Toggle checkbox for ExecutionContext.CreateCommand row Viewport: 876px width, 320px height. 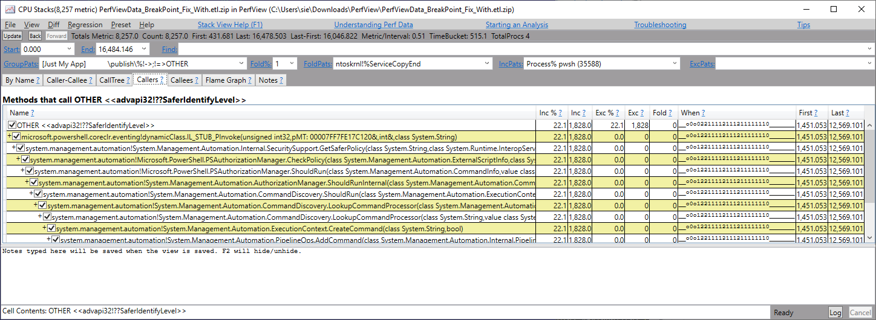click(51, 229)
